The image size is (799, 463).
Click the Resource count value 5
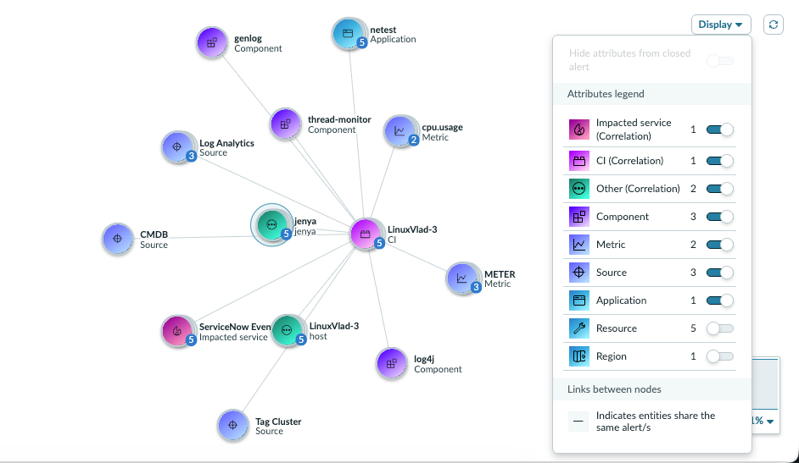(x=693, y=328)
